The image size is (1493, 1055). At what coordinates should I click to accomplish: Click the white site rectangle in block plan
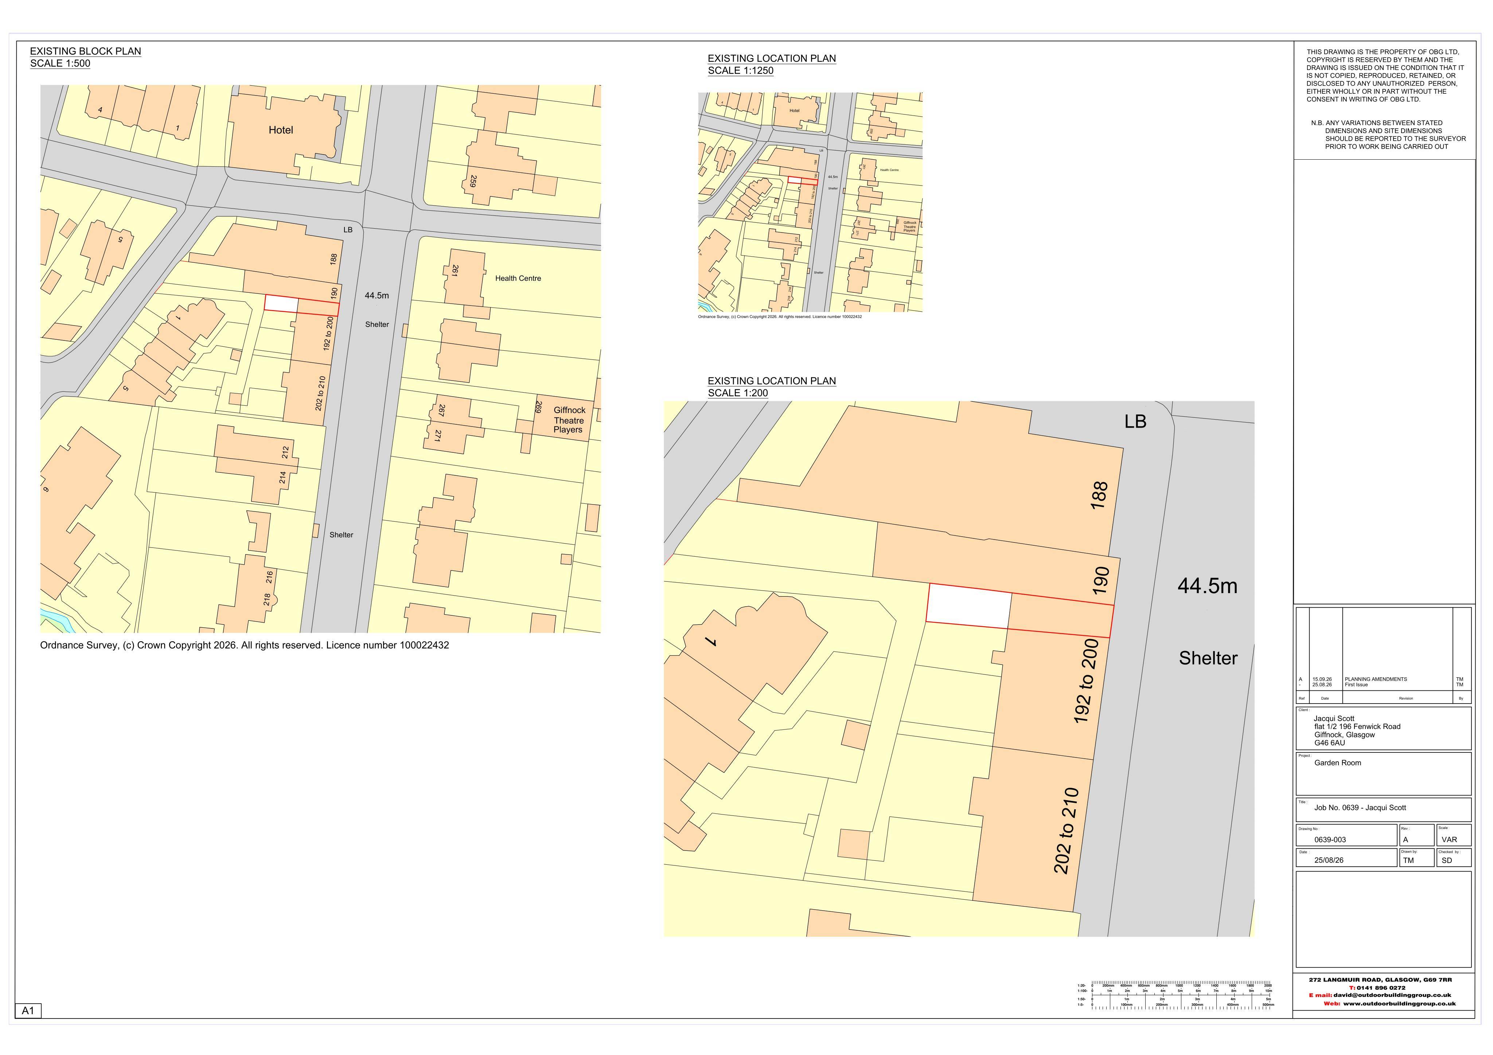click(x=281, y=304)
